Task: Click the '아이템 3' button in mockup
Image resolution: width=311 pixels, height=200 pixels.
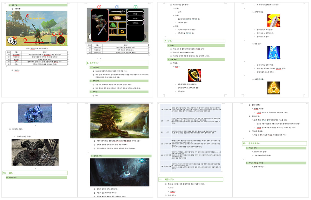Action: point(136,23)
